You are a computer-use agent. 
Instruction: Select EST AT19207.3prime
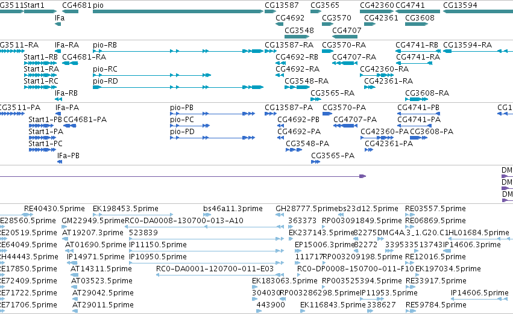coord(66,239)
